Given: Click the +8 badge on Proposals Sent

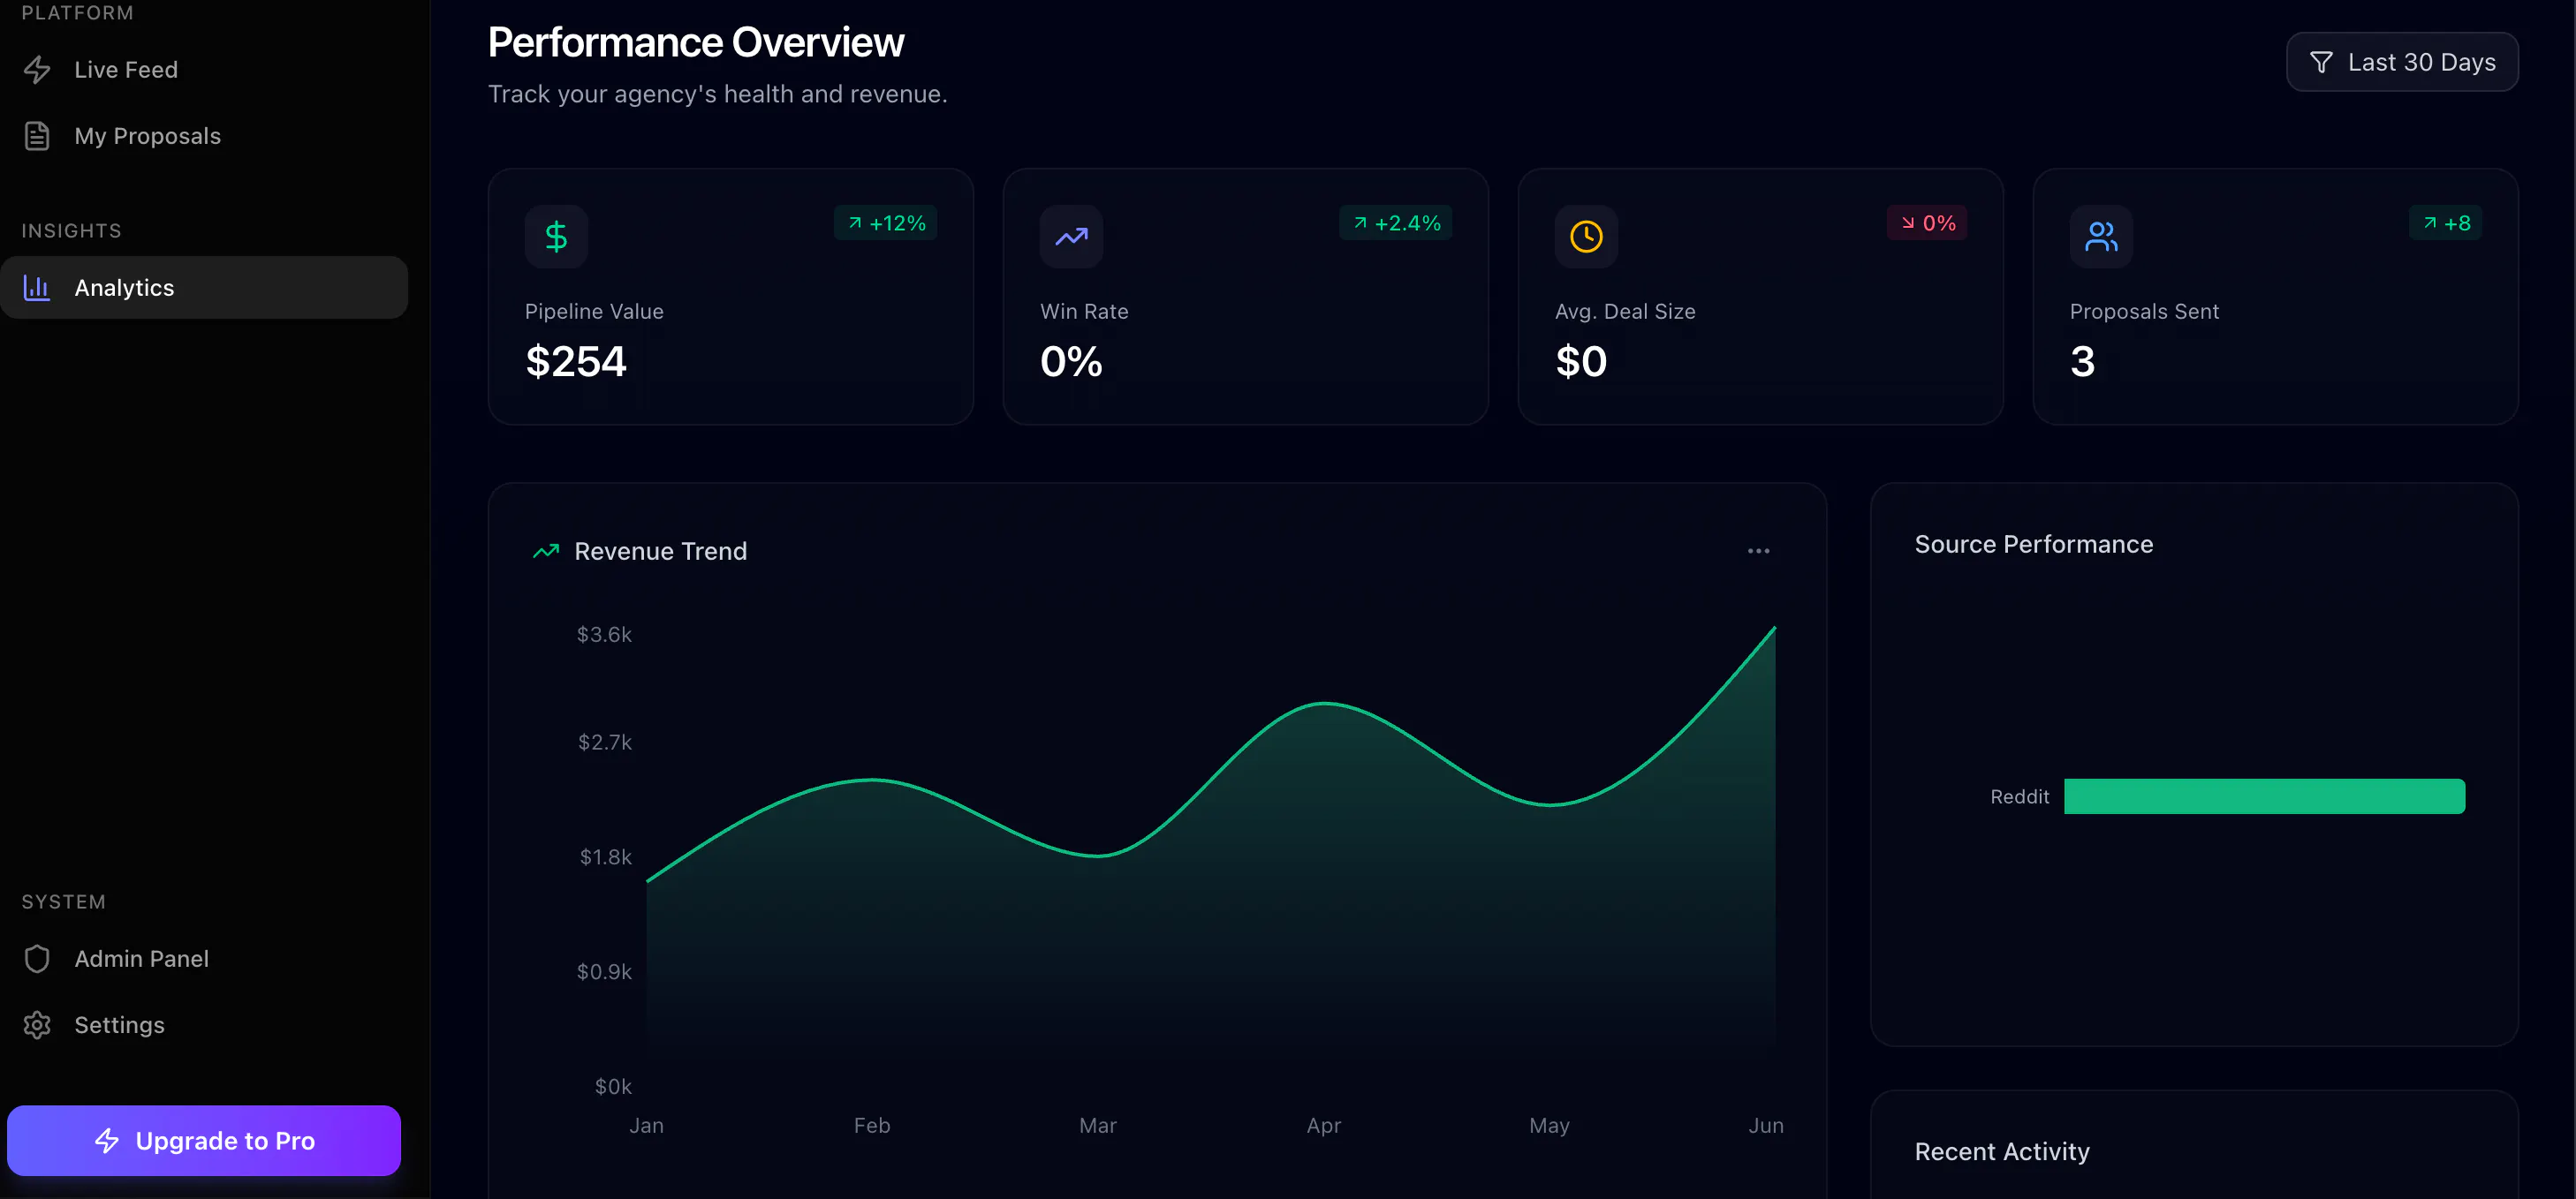Looking at the screenshot, I should coord(2446,223).
